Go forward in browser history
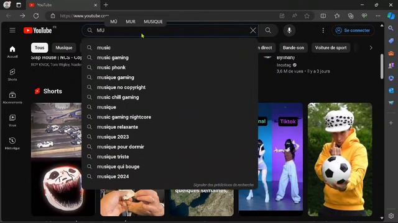This screenshot has height=223, width=398. [x=22, y=16]
